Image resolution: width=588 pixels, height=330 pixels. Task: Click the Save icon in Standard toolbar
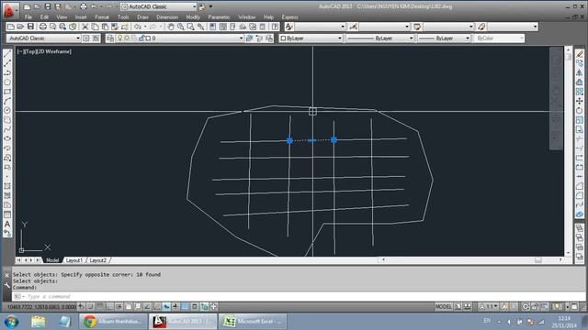click(x=30, y=27)
